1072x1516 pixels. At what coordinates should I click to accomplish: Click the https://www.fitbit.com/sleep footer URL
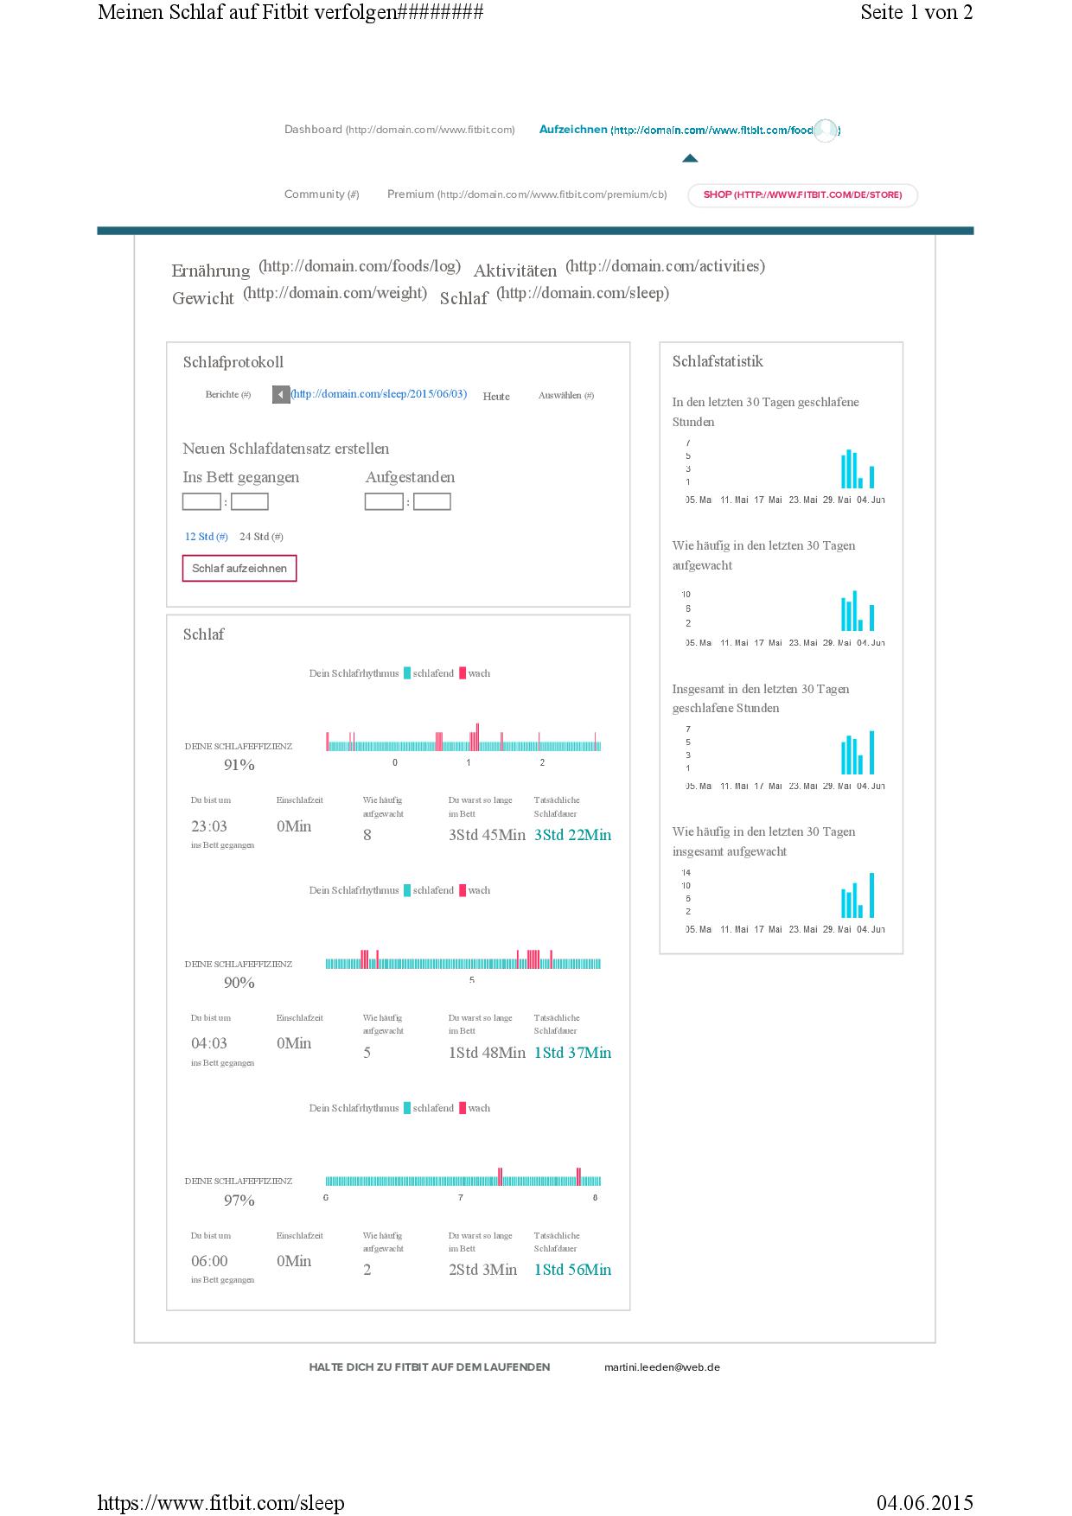pyautogui.click(x=221, y=1503)
